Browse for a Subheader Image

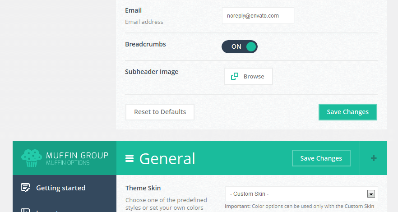coord(248,76)
